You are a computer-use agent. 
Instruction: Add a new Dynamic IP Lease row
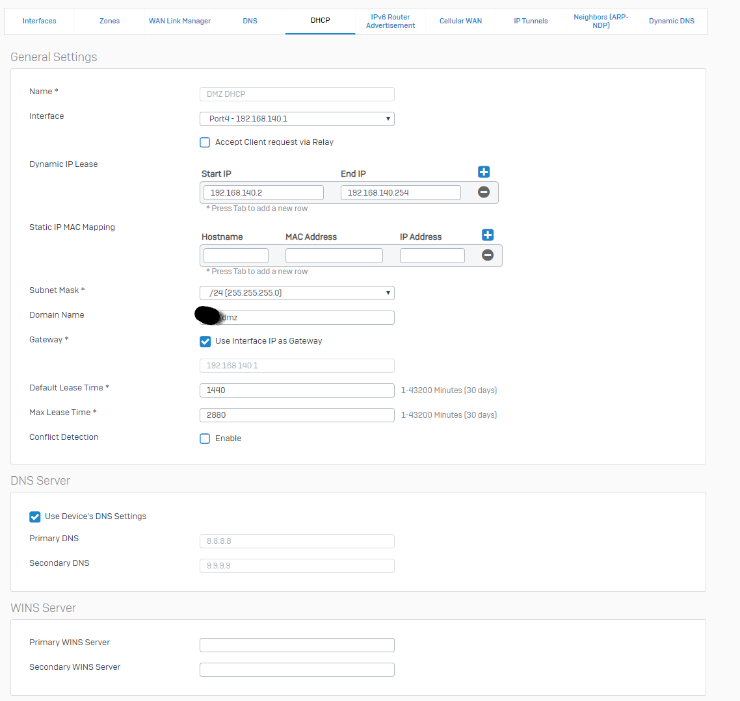tap(484, 172)
